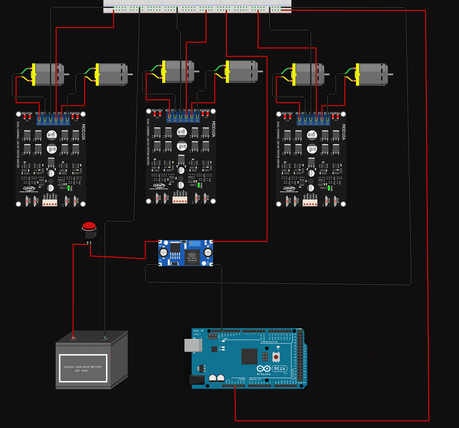Select the ICSP header pins on the Arduino
This screenshot has height=428, width=459.
tap(265, 356)
